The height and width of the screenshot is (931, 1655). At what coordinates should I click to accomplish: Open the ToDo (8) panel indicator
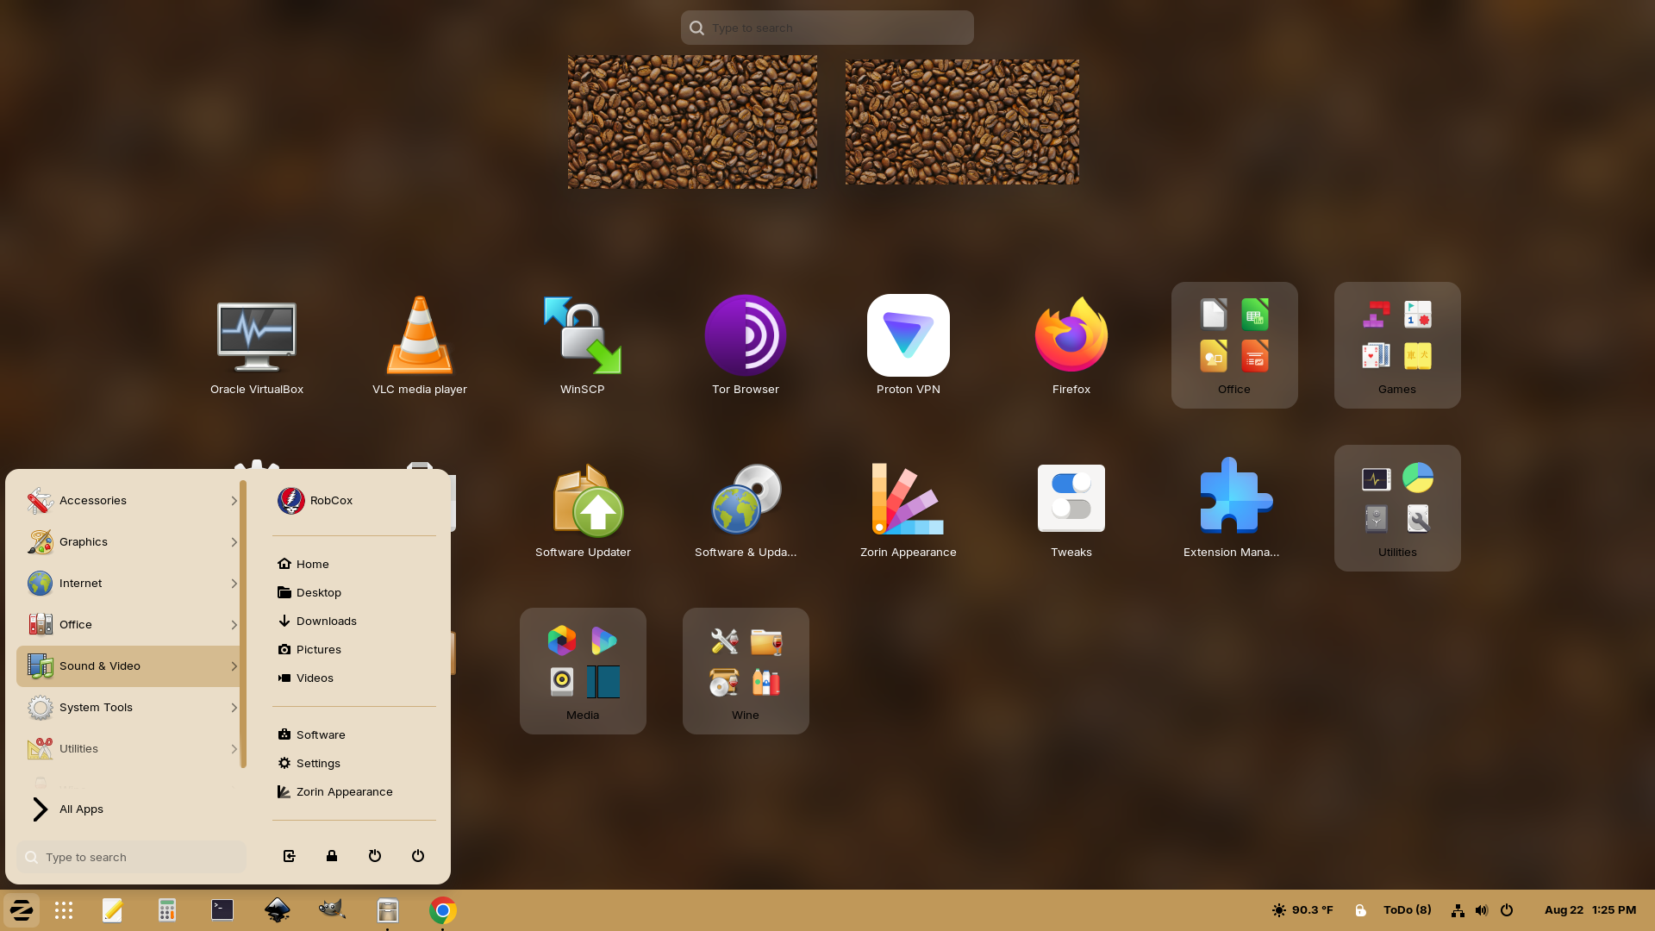[1408, 910]
